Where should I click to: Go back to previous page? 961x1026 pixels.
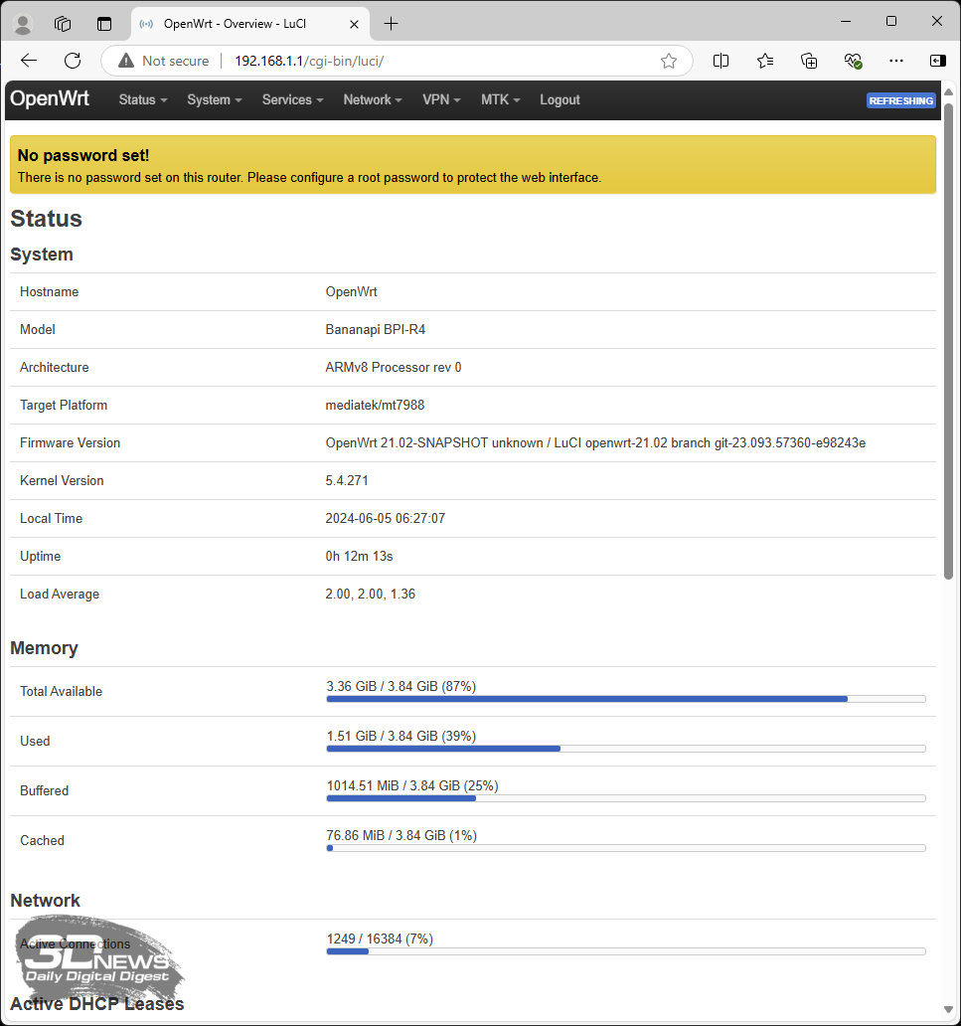29,61
